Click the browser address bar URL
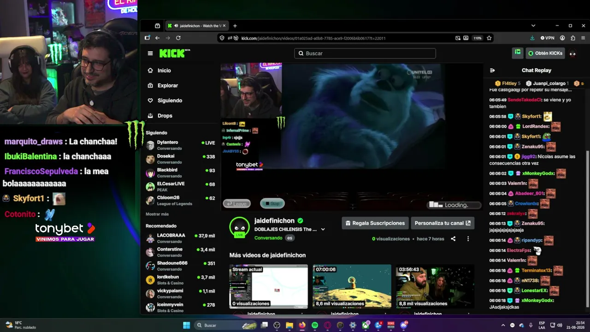Image resolution: width=590 pixels, height=332 pixels. point(313,38)
